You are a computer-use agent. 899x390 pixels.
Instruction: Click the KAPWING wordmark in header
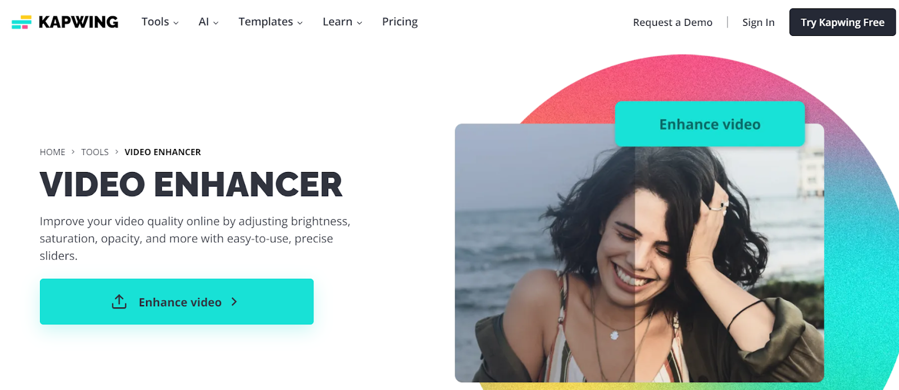tap(78, 22)
